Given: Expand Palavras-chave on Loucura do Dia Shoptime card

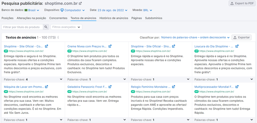Looking at the screenshot, I should 252,79.
